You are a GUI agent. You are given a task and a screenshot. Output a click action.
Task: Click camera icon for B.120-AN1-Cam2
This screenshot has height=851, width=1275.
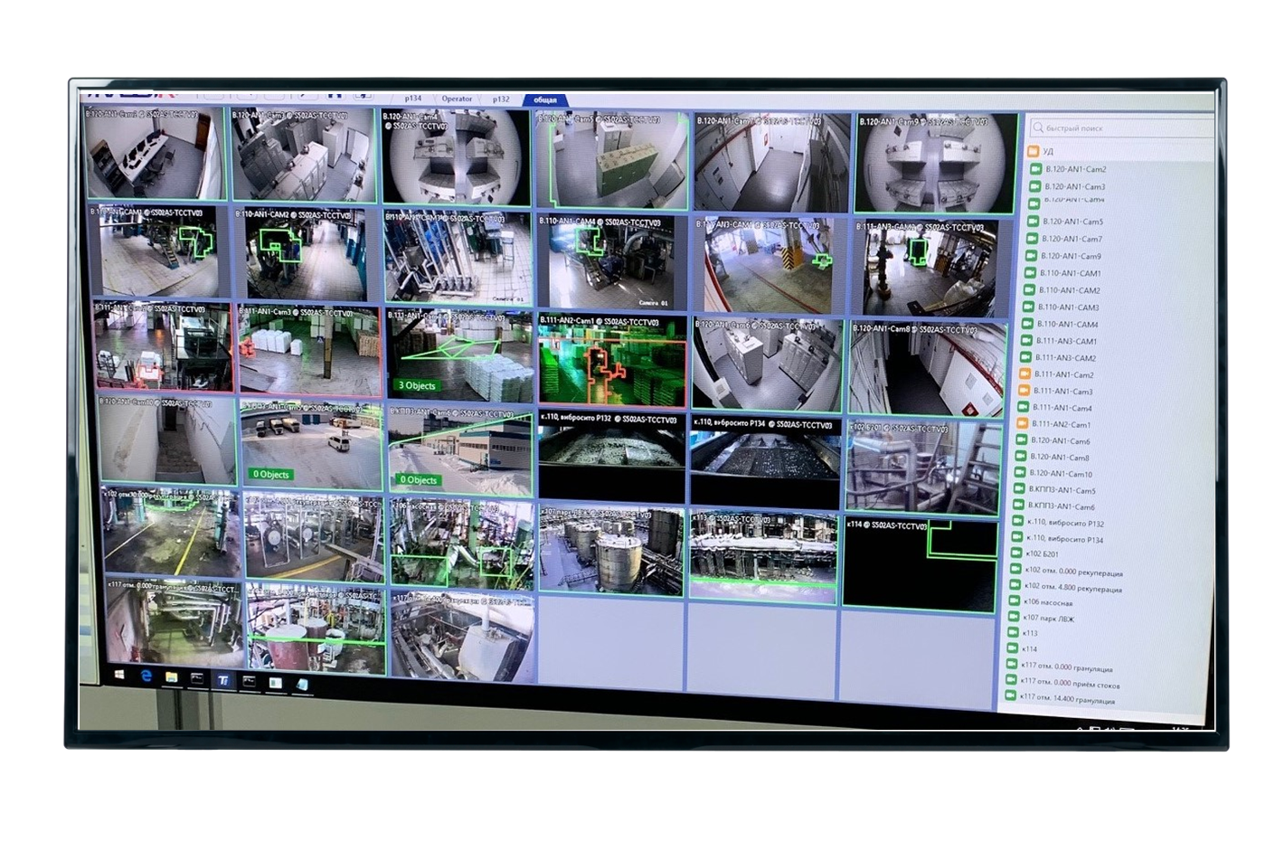1036,169
